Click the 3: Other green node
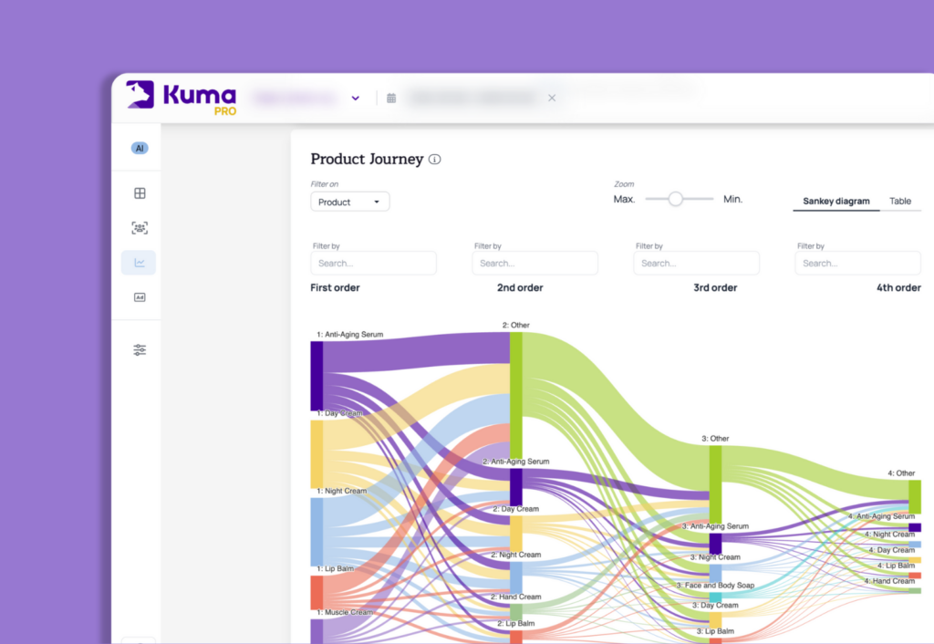The width and height of the screenshot is (934, 644). click(x=715, y=484)
